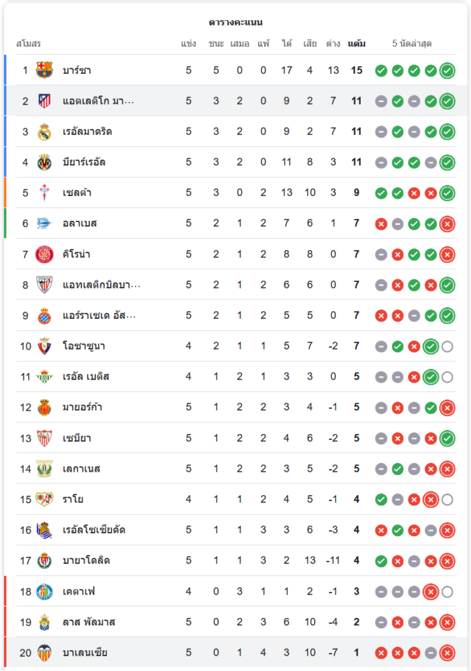471x671 pixels.
Task: Click the Villarreal yellow crest icon
Action: [x=44, y=162]
